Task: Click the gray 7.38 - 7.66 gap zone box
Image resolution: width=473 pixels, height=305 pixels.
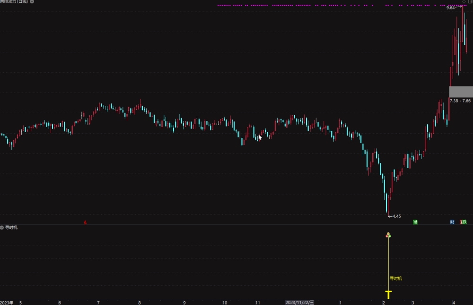Action: [461, 92]
